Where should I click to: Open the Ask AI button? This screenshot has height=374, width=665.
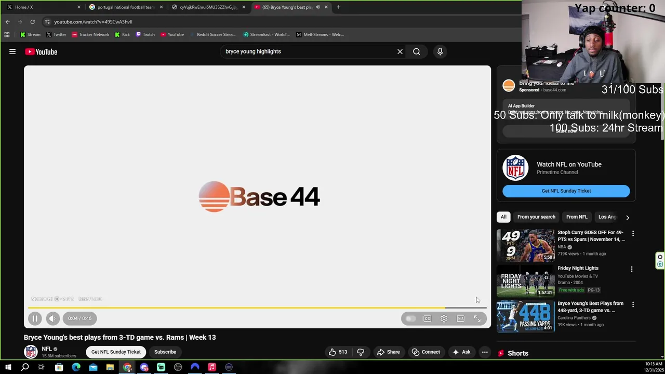click(x=461, y=352)
